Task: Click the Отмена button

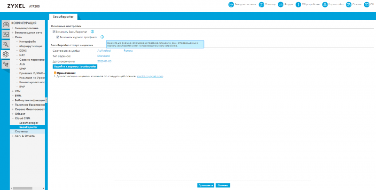Action: pyautogui.click(x=223, y=185)
